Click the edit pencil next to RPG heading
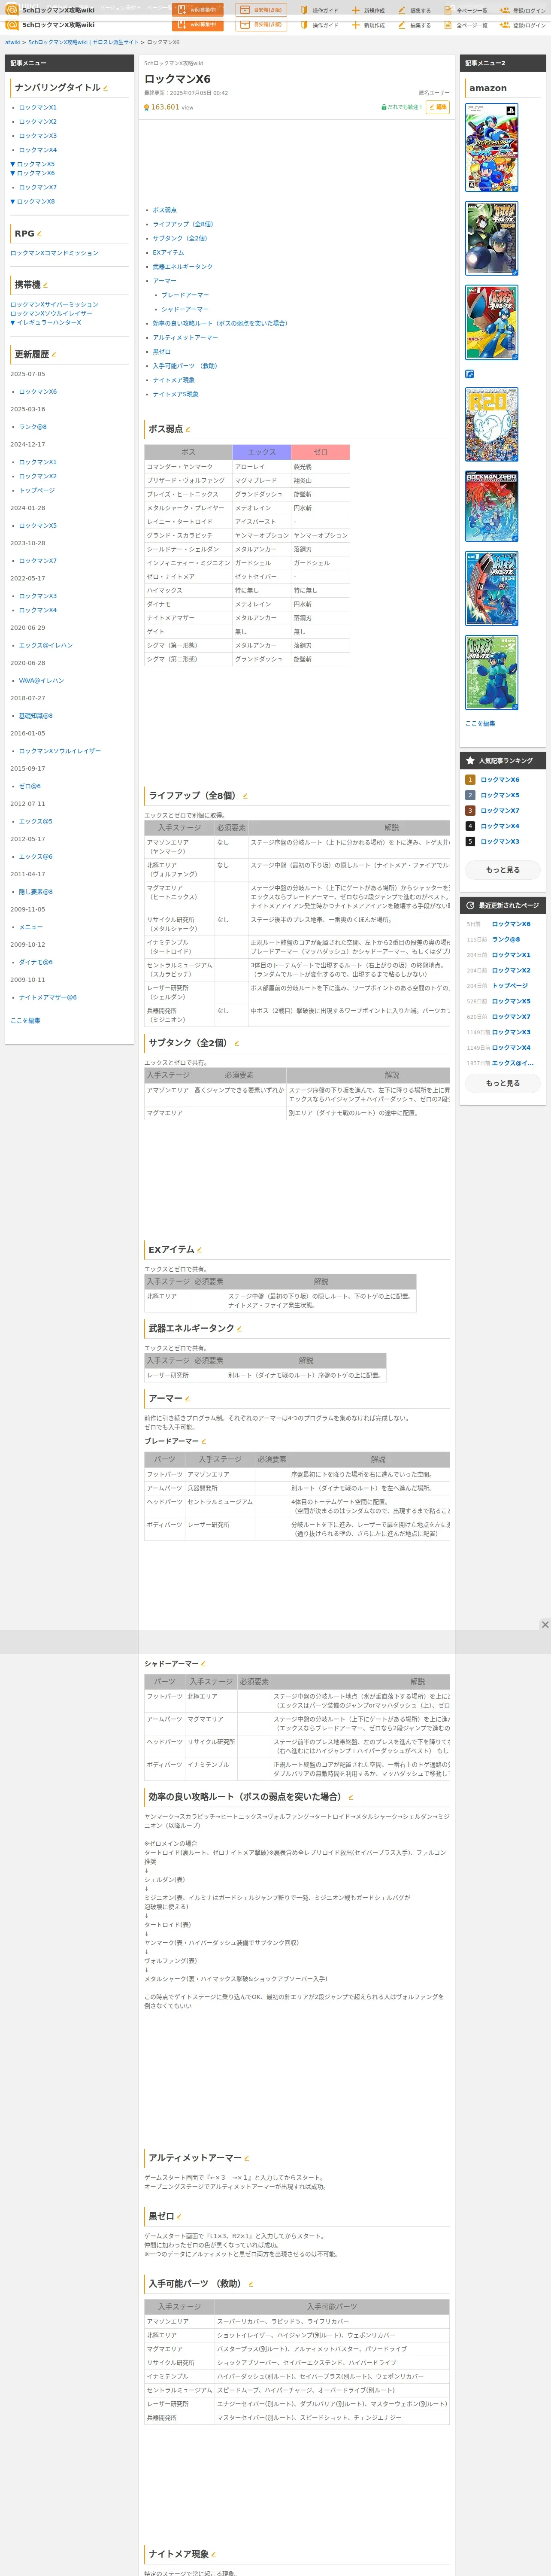 [39, 234]
